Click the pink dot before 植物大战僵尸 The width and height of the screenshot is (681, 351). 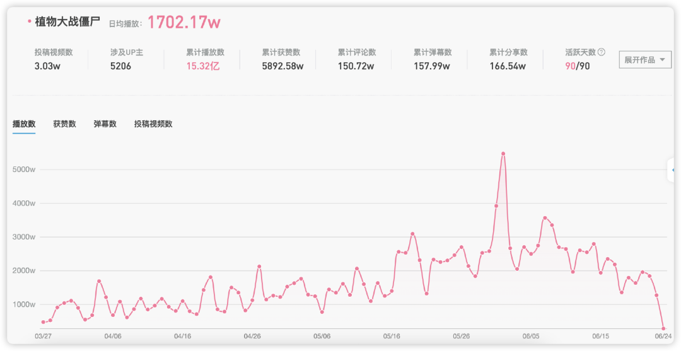tap(29, 21)
